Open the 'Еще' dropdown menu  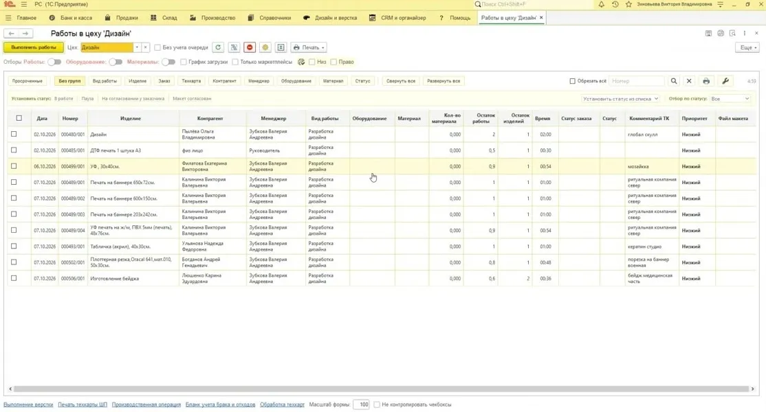click(748, 47)
